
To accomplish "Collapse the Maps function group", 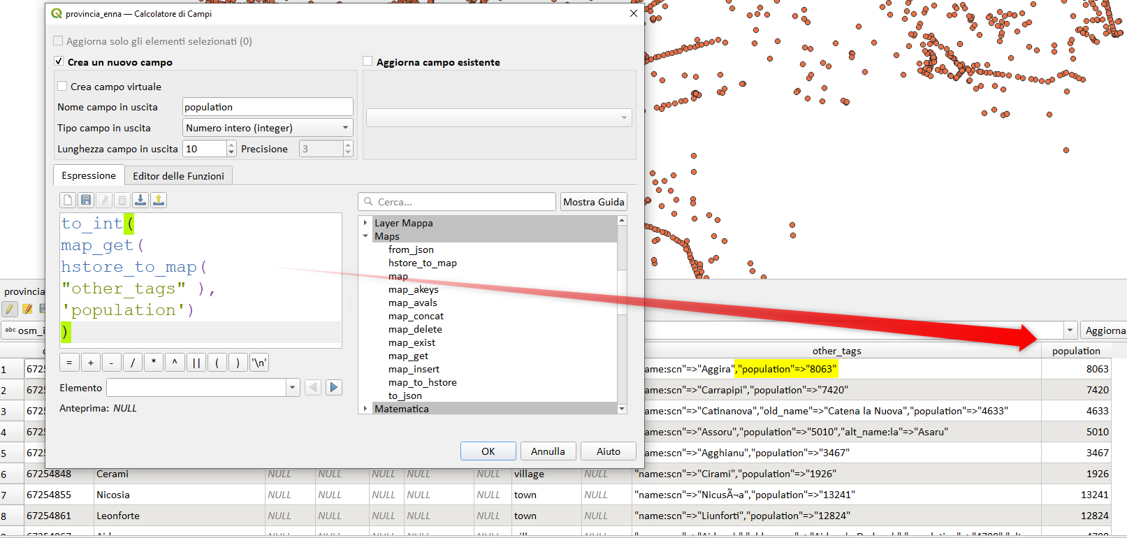I will point(365,236).
